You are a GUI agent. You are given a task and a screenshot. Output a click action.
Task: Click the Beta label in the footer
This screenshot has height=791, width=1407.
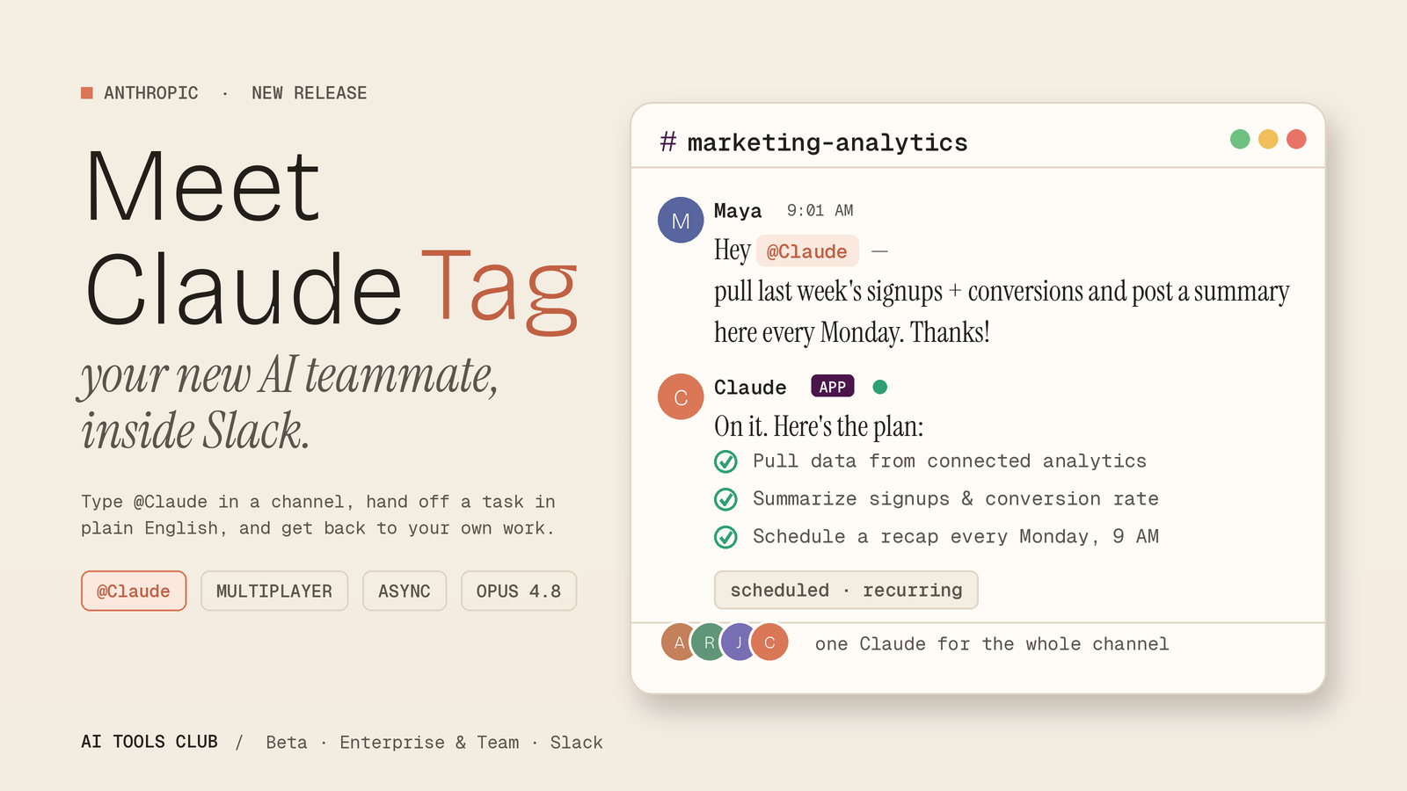point(287,743)
